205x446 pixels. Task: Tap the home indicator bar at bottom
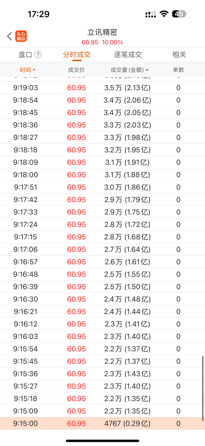(102, 441)
